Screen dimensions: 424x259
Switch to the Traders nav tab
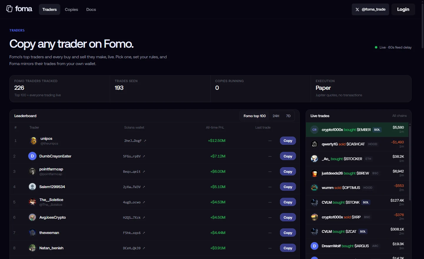49,9
